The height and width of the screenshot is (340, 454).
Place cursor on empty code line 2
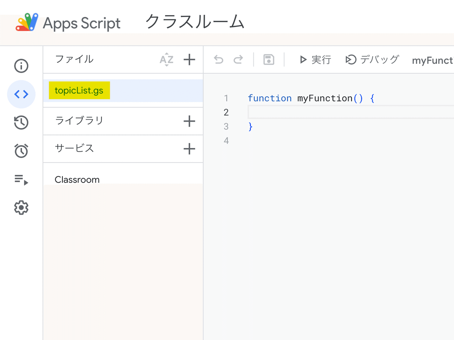tap(351, 112)
